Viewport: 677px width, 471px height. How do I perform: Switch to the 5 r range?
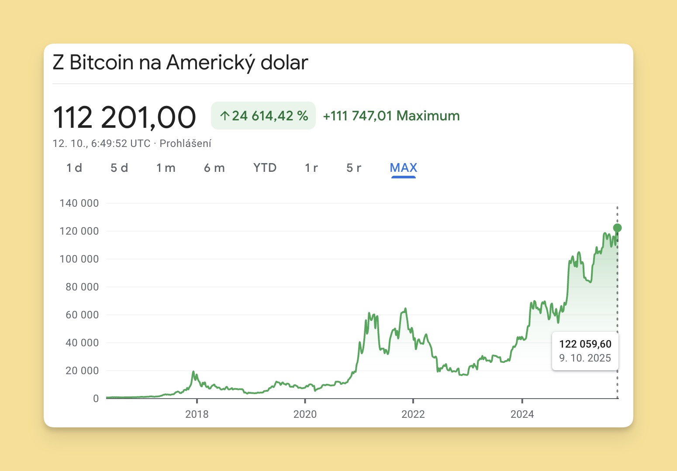354,168
